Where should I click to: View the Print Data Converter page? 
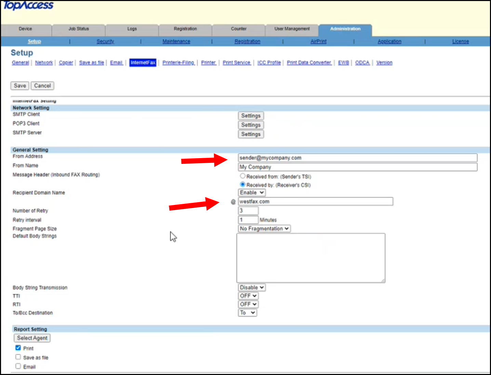click(x=309, y=62)
